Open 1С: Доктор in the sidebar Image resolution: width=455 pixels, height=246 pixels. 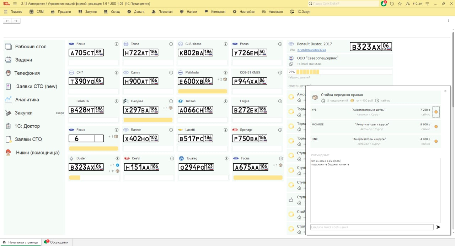27,126
